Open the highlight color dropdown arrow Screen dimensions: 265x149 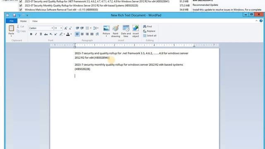click(x=64, y=34)
